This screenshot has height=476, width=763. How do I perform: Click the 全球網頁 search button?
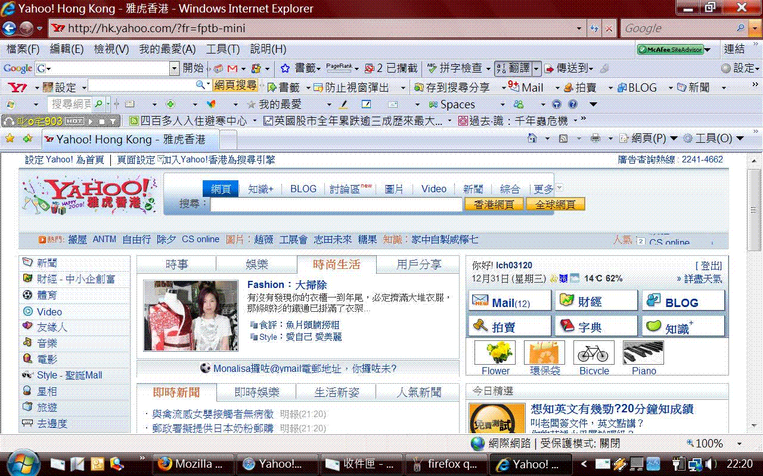pos(556,204)
